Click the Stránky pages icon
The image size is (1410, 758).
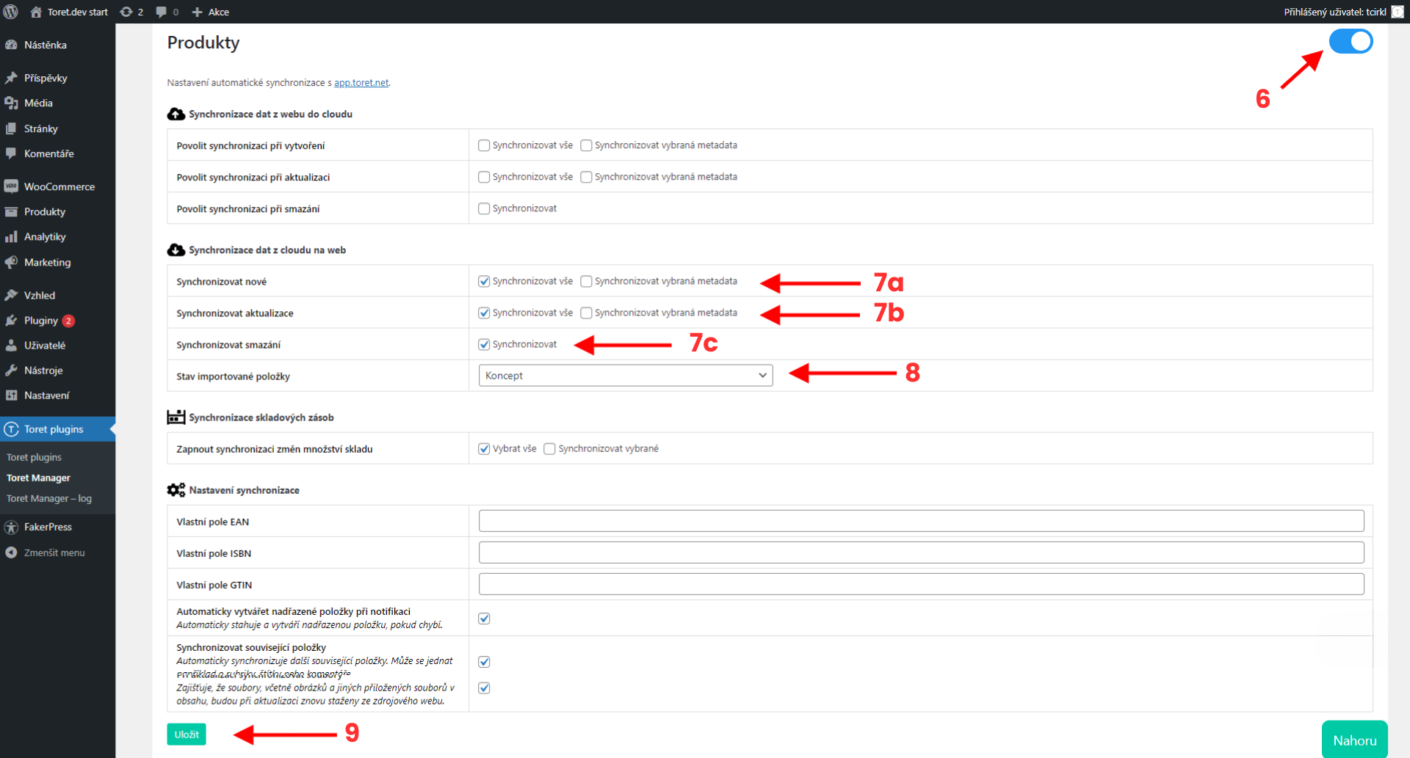11,128
